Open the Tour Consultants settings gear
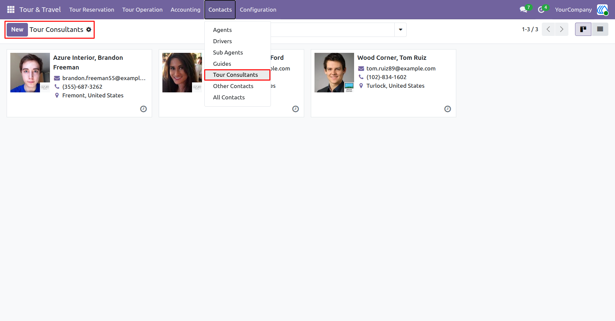 (x=89, y=30)
